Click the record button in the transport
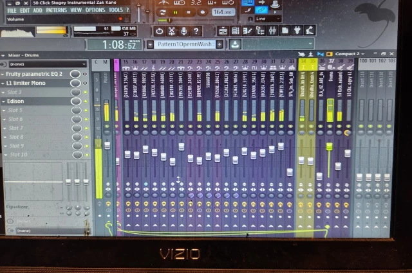 (x=203, y=12)
